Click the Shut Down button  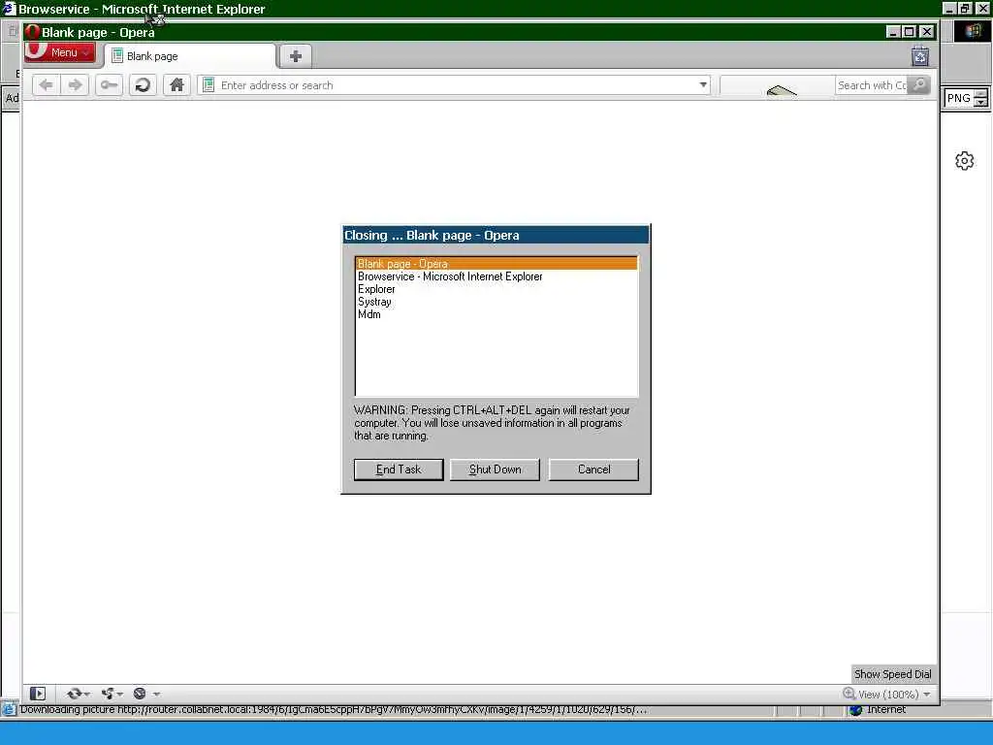coord(496,470)
